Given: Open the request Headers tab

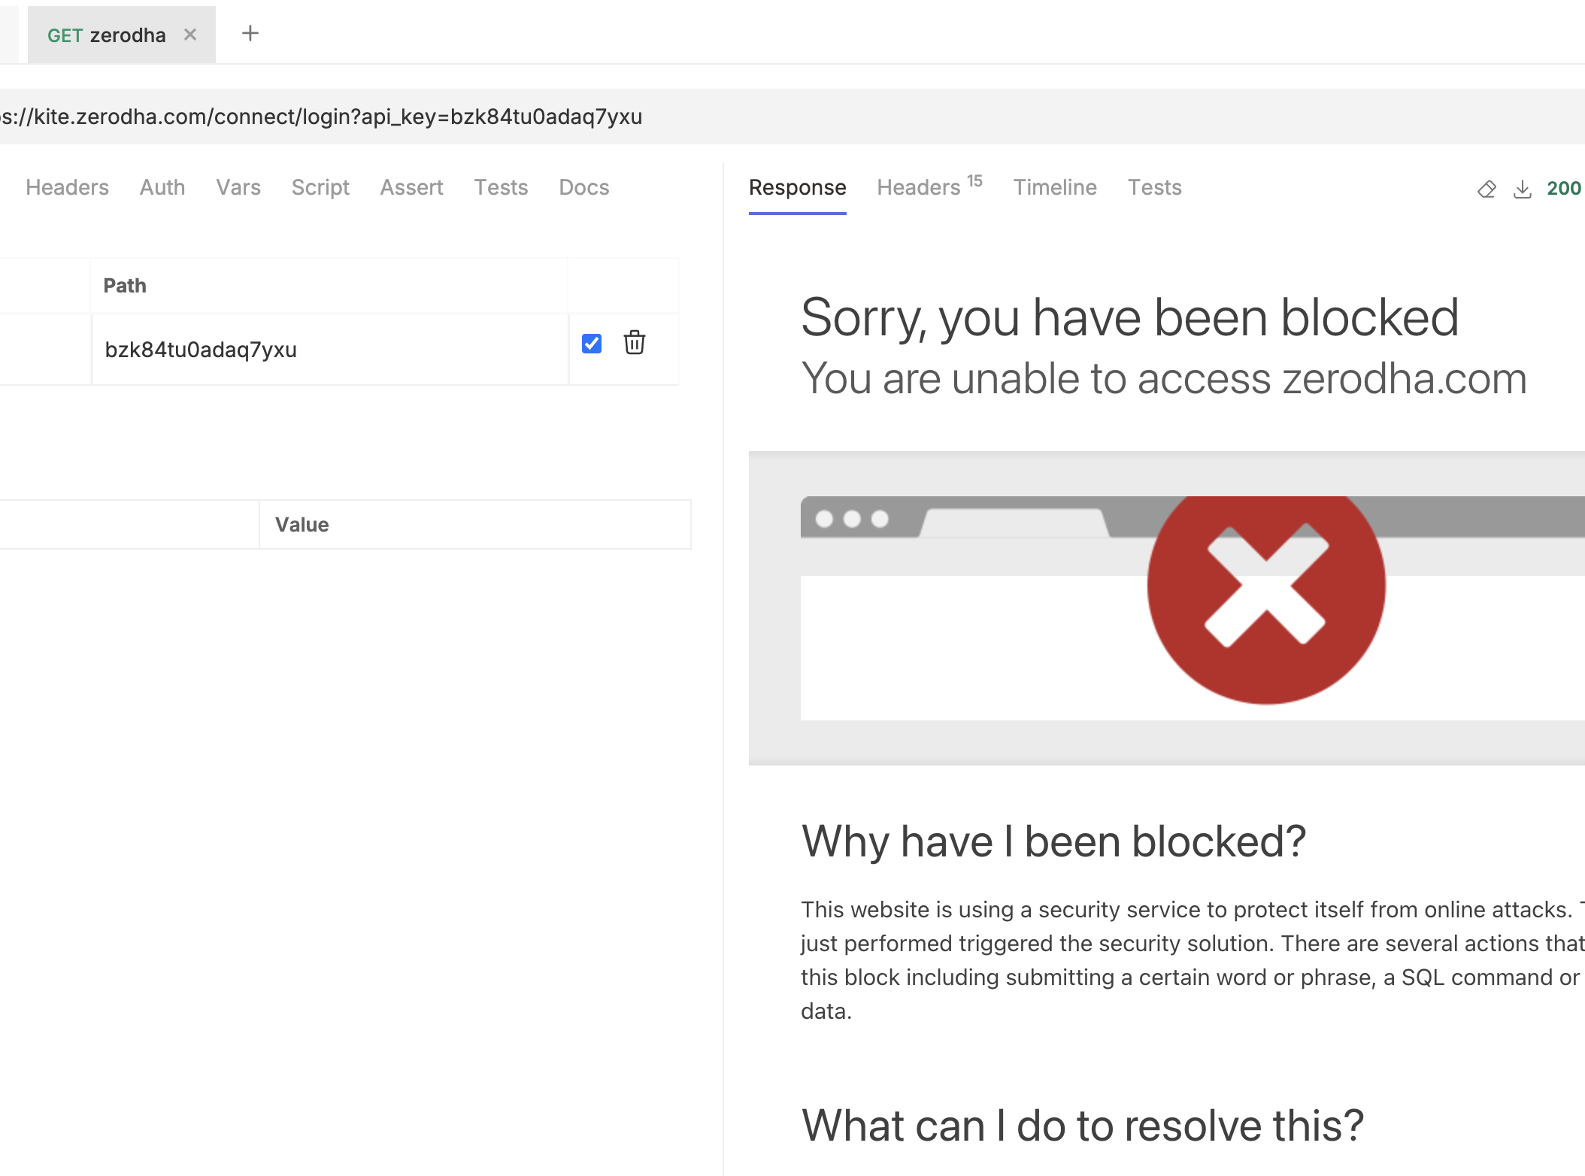Looking at the screenshot, I should tap(67, 187).
